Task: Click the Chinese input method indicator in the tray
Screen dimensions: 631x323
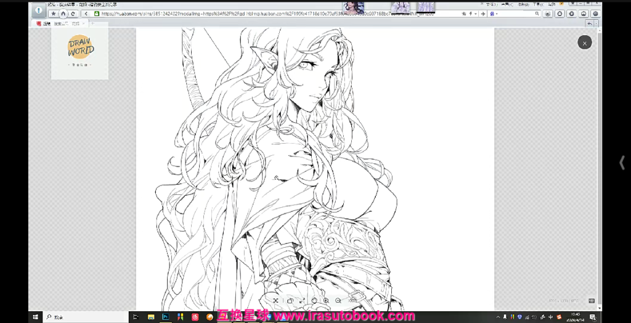Action: [x=550, y=317]
